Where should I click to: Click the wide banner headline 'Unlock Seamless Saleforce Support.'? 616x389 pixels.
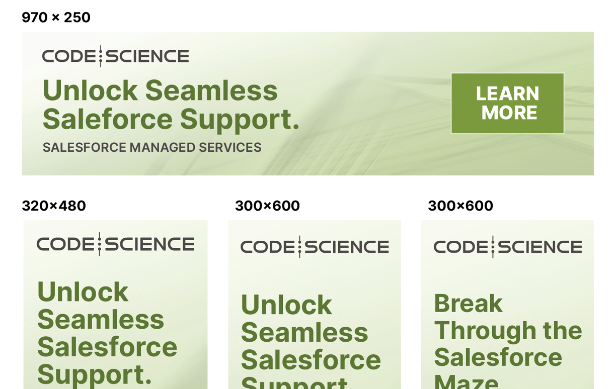171,105
